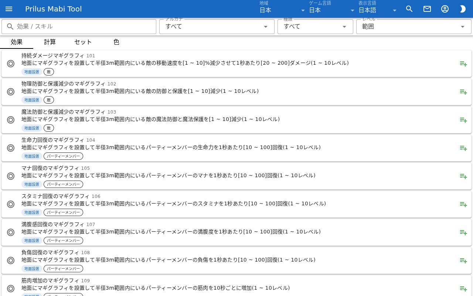Open the hamburger navigation menu
The width and height of the screenshot is (473, 296).
tap(9, 9)
